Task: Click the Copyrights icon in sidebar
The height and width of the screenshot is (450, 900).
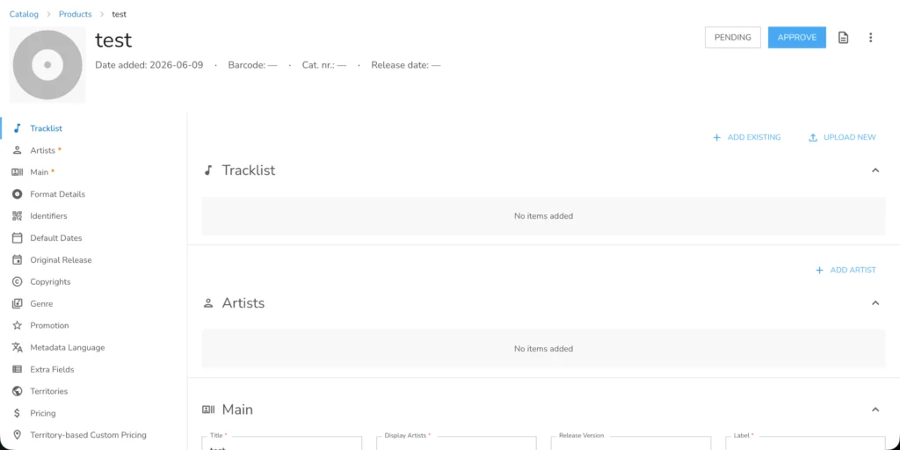Action: point(18,282)
